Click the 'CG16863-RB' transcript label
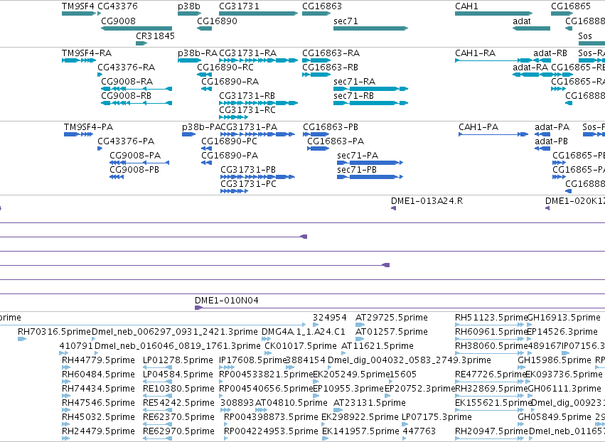Viewport: 605px width, 442px height. [331, 67]
